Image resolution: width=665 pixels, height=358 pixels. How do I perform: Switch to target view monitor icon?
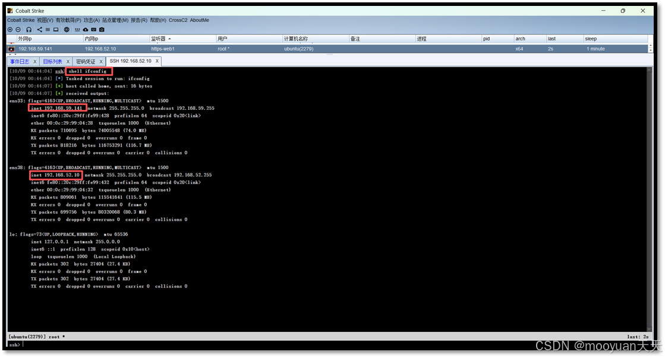(55, 30)
